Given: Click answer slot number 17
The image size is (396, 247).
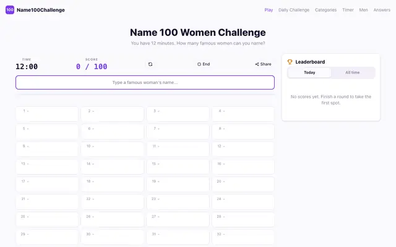Looking at the screenshot, I should (x=47, y=184).
